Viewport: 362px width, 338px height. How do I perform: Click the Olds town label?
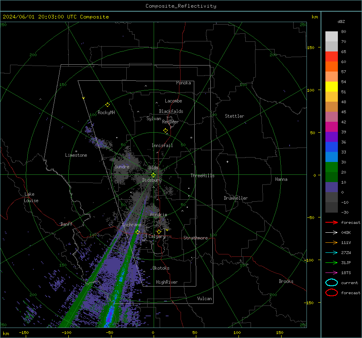coord(153,168)
